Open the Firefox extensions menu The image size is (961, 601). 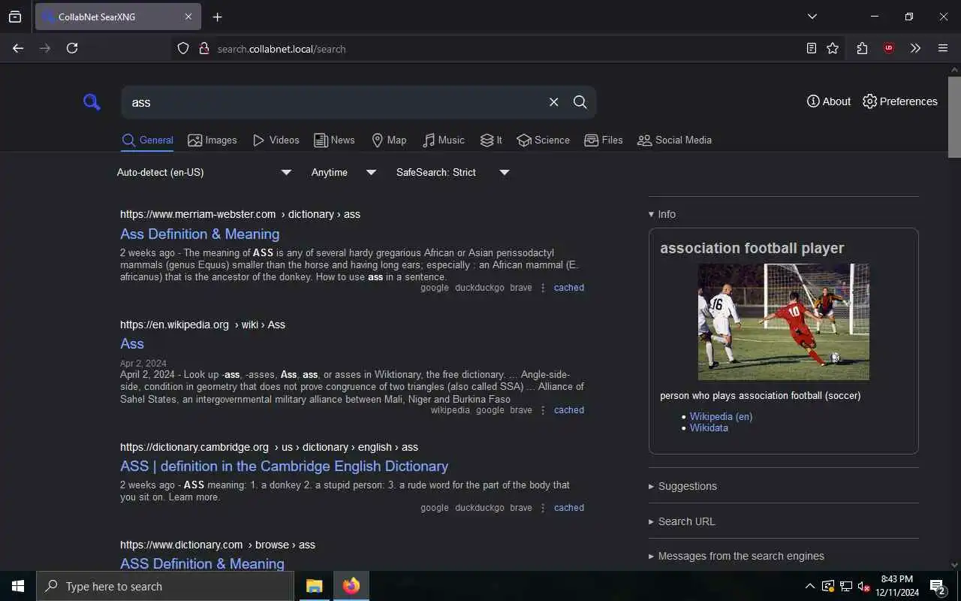click(862, 48)
